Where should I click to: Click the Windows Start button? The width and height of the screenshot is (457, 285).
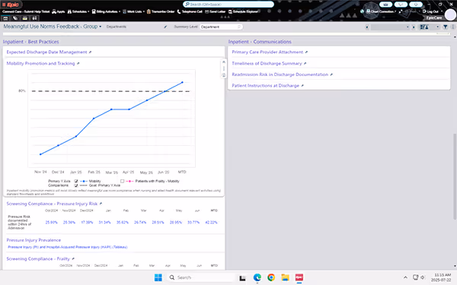158,277
